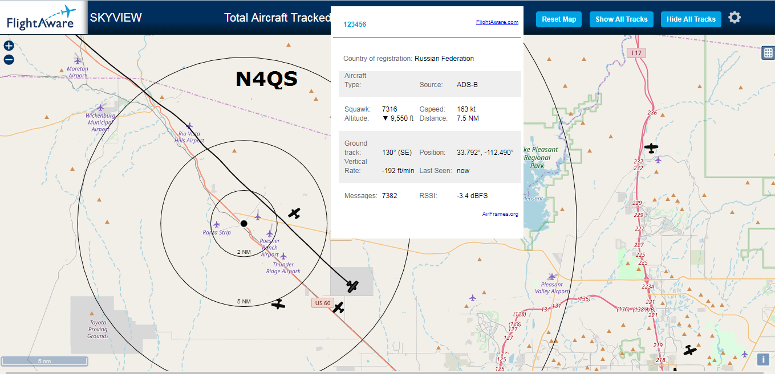Click Total Aircraft Tracked header text
The image size is (775, 374).
[277, 18]
